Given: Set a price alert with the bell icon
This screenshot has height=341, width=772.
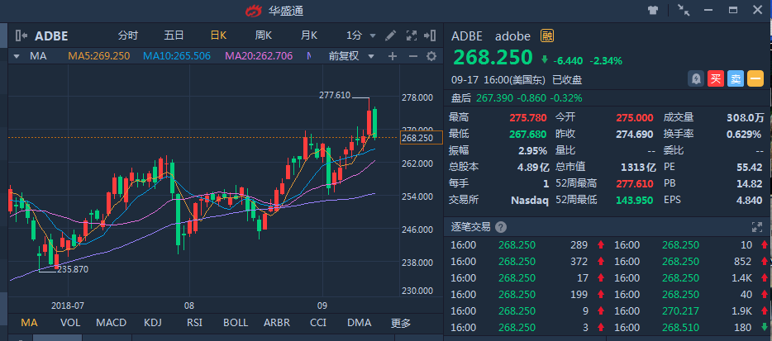Looking at the screenshot, I should [696, 79].
